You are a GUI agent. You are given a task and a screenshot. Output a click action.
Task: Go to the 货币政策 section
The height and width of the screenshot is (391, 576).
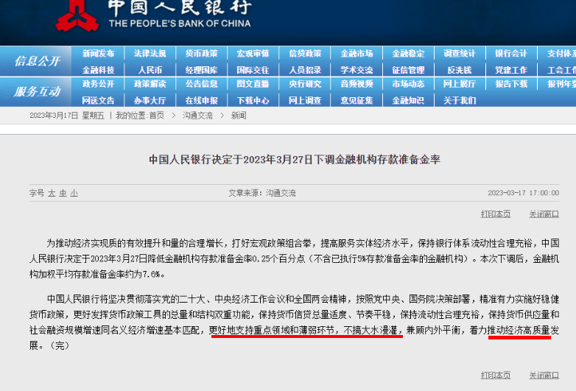(x=201, y=54)
